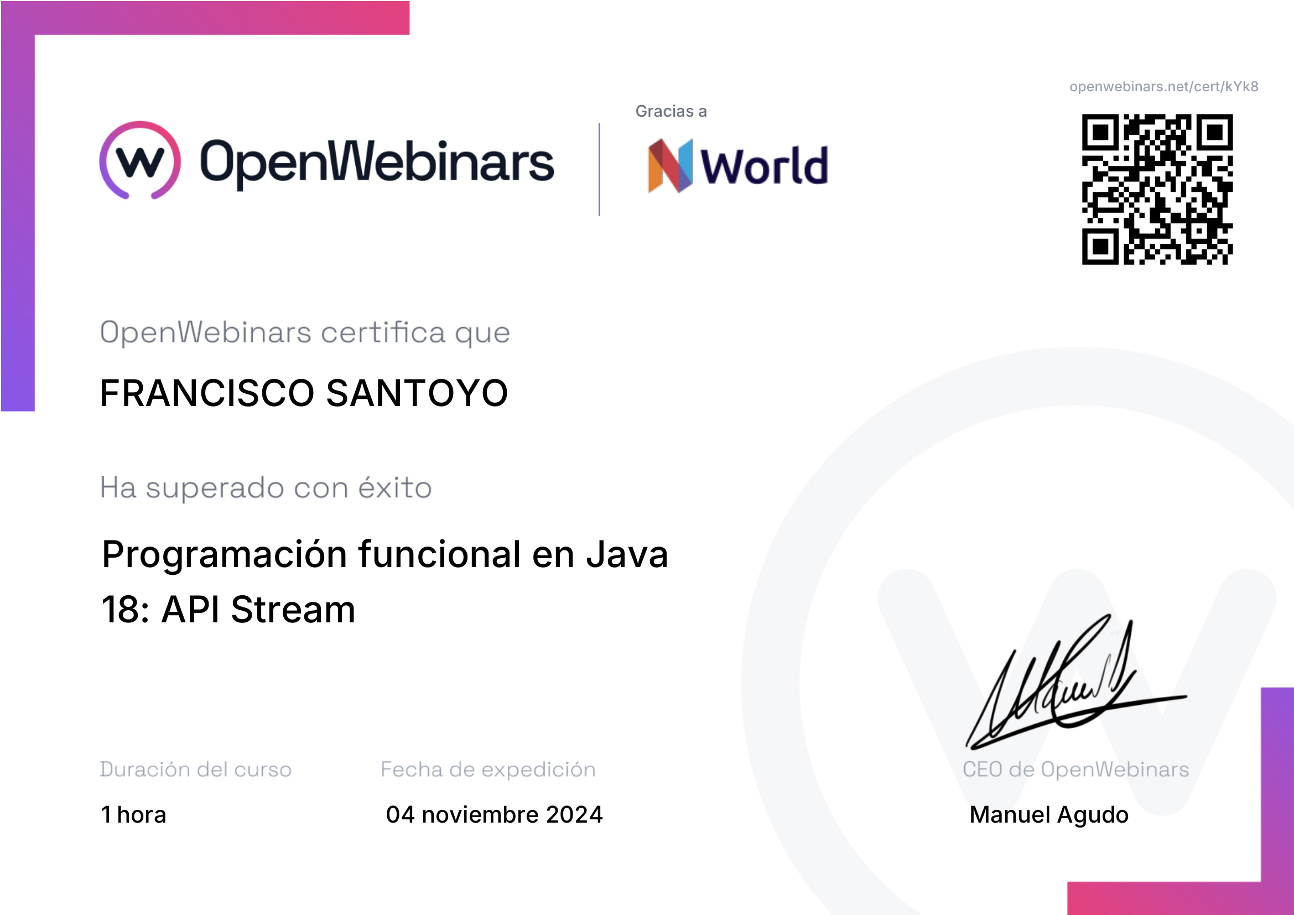
Task: Click the 'Duración del curso' label
Action: tap(195, 770)
